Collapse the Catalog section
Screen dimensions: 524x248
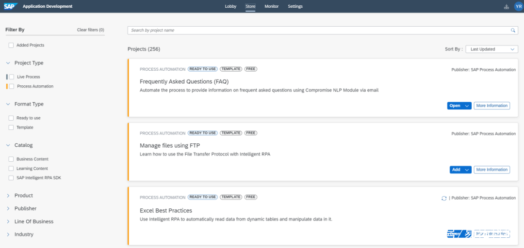click(8, 145)
